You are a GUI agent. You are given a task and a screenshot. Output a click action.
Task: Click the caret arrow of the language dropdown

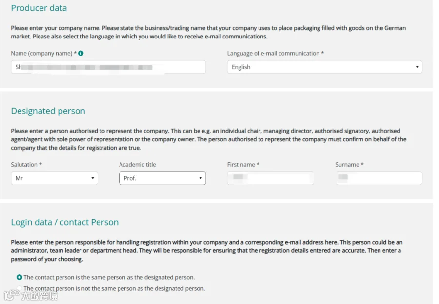417,67
